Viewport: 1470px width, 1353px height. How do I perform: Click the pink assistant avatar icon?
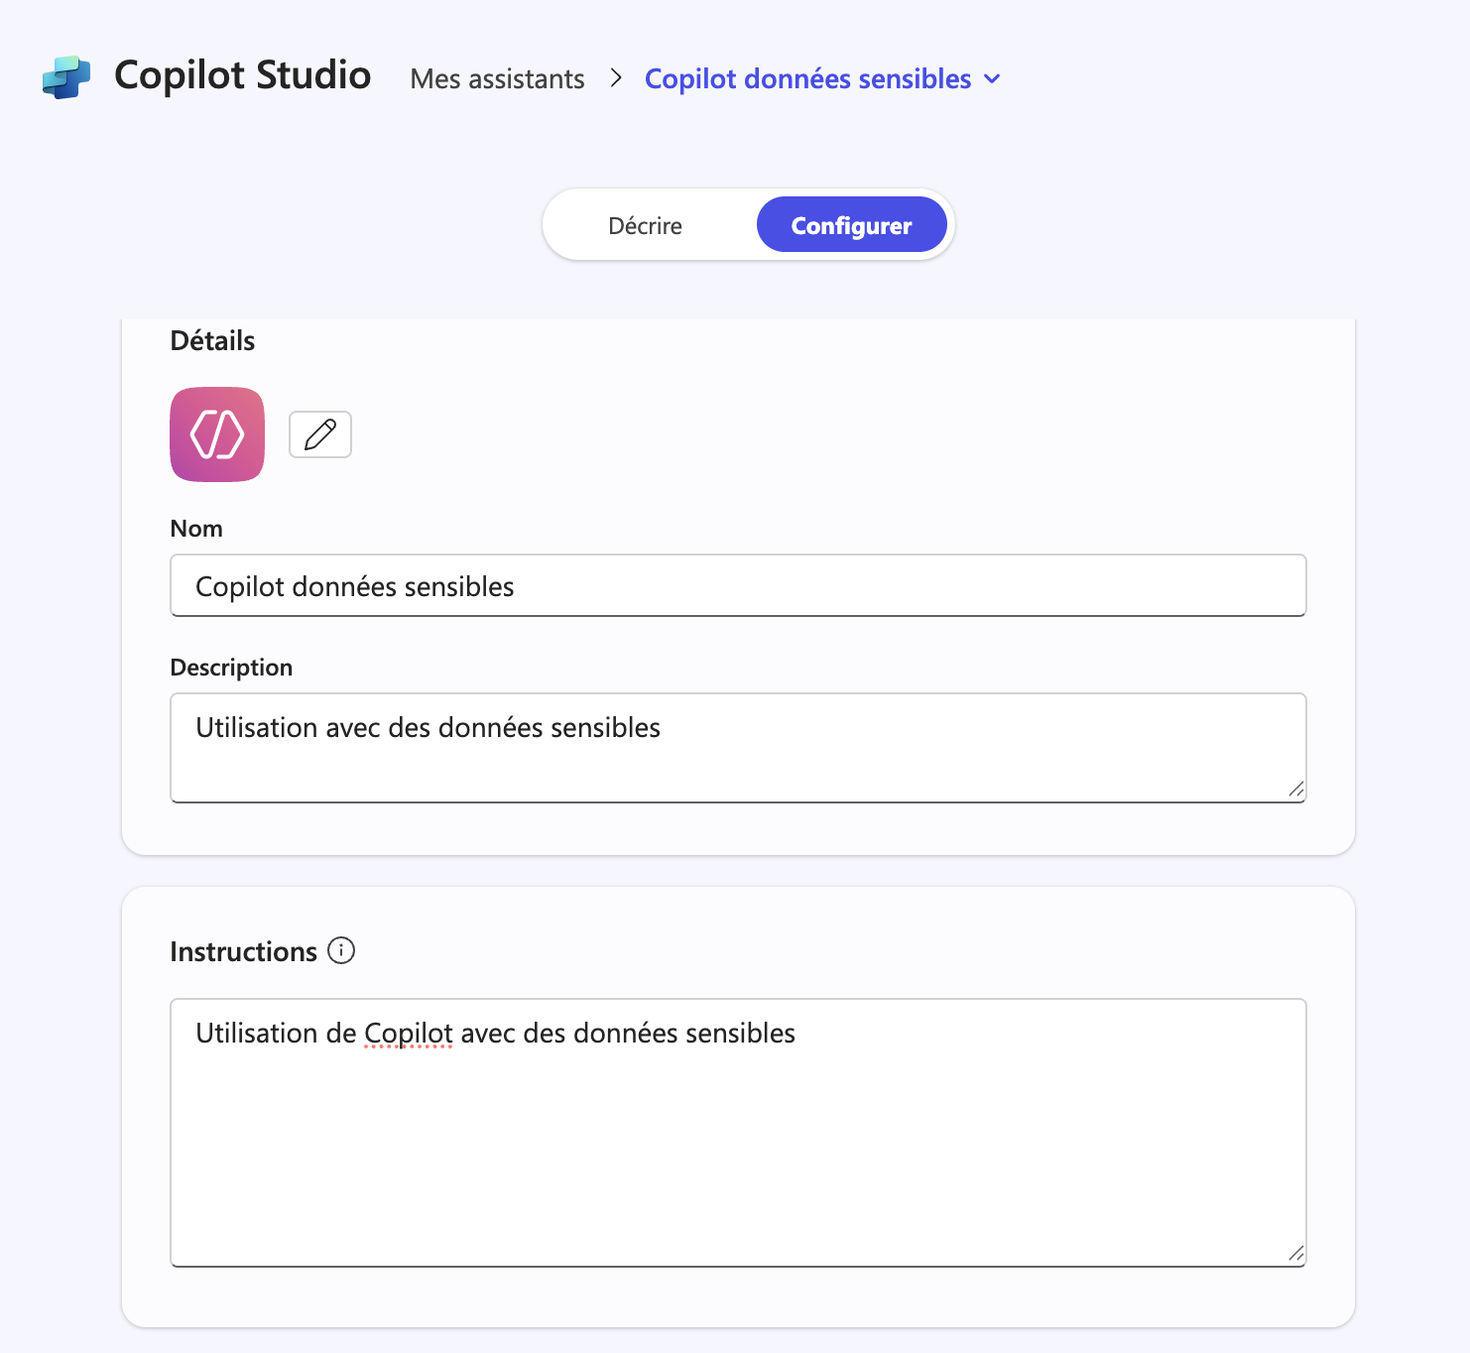click(217, 434)
